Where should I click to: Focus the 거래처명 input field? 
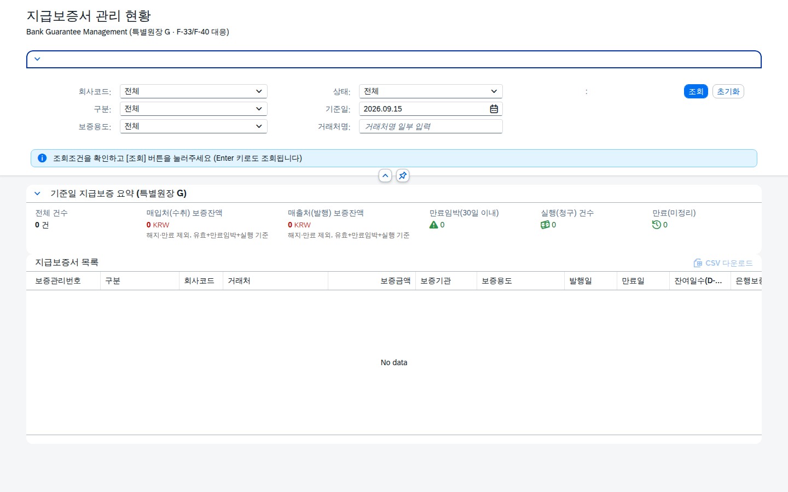click(x=431, y=126)
